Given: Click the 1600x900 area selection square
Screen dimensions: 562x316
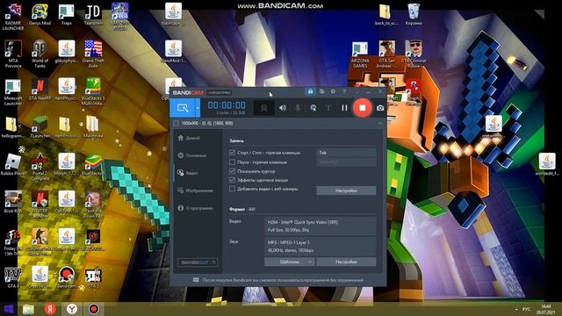Looking at the screenshot, I should [x=176, y=123].
